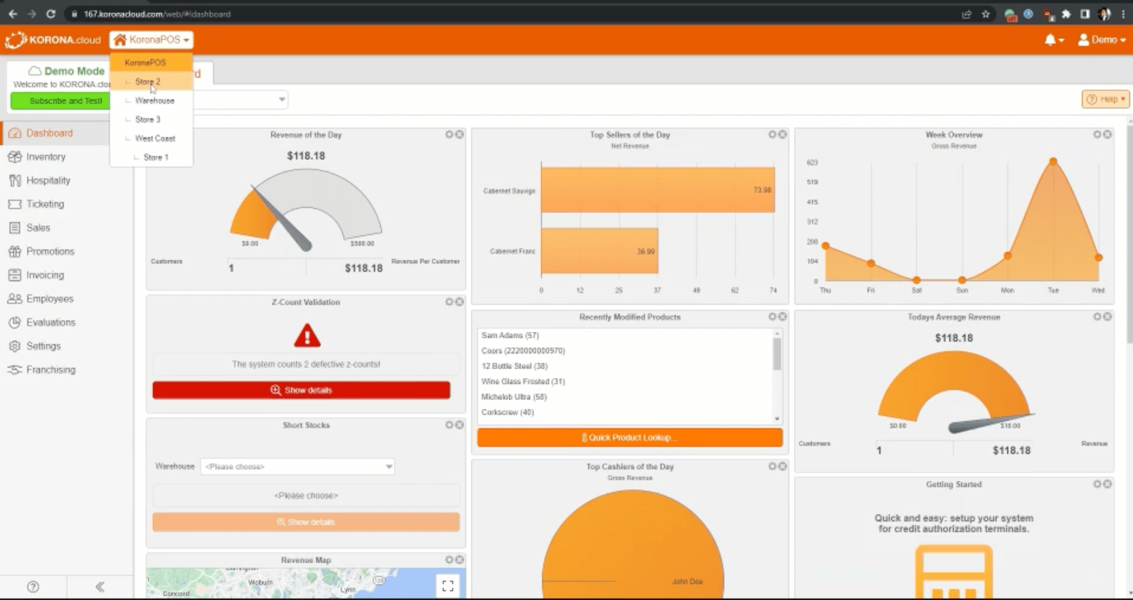Open the Help dropdown button

(x=1106, y=99)
